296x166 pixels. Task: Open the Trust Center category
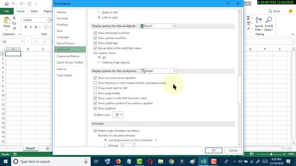click(64, 75)
